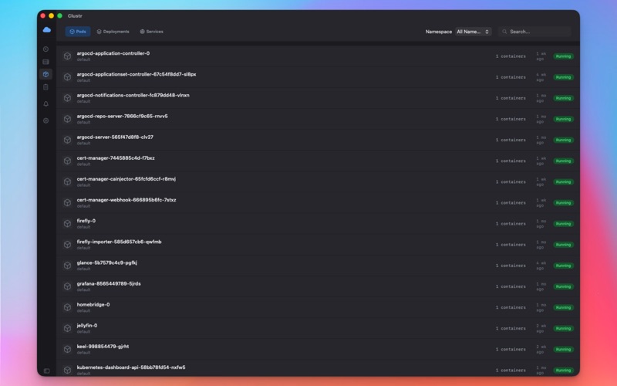
Task: Click Running badge on jellyfin-0 row
Action: point(563,328)
